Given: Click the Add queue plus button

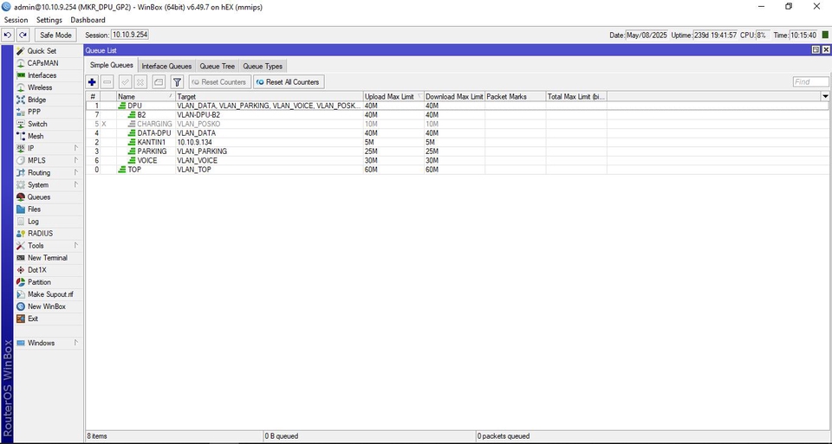Looking at the screenshot, I should (93, 82).
